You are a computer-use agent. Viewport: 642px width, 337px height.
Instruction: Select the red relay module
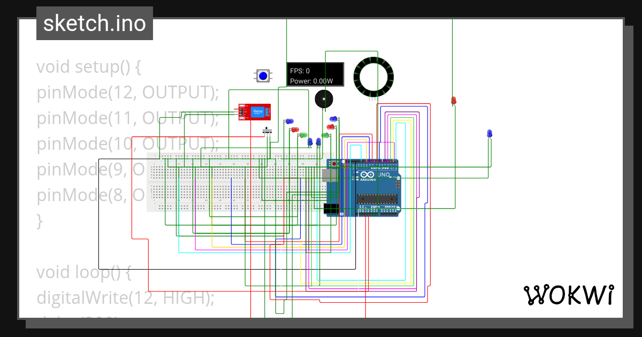coord(255,112)
